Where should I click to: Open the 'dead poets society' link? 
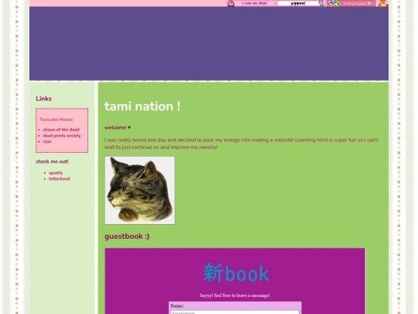coord(62,136)
